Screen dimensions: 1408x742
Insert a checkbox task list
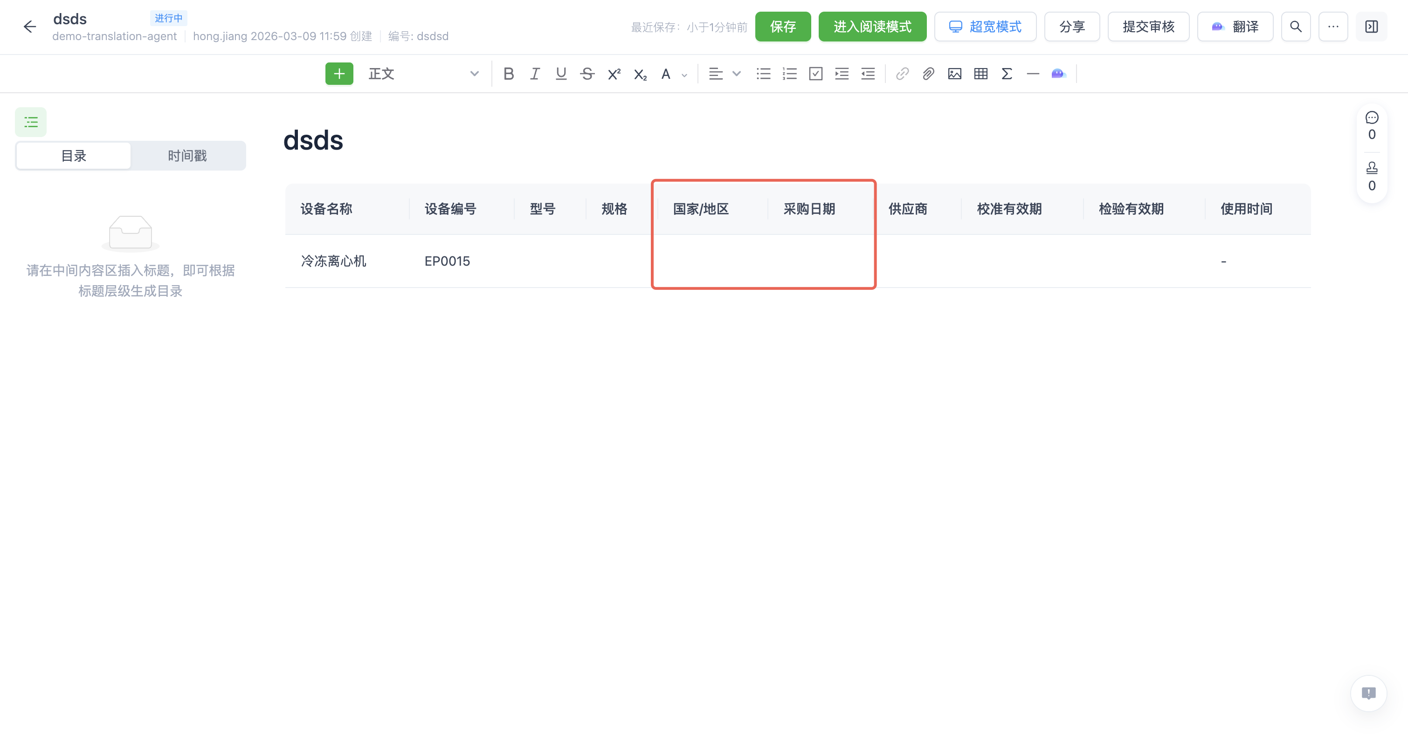815,74
